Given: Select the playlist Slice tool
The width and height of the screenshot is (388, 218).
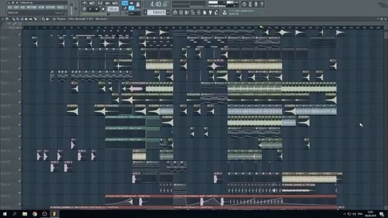Looking at the screenshot, I should tap(35, 19).
